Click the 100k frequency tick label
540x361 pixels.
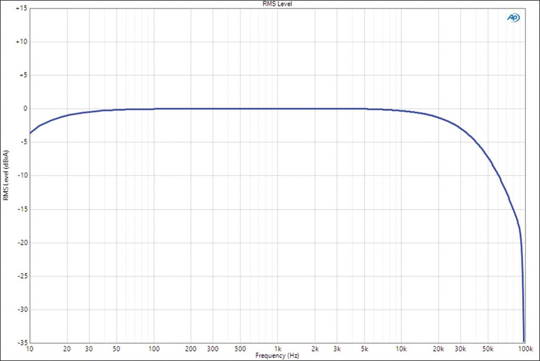click(525, 349)
